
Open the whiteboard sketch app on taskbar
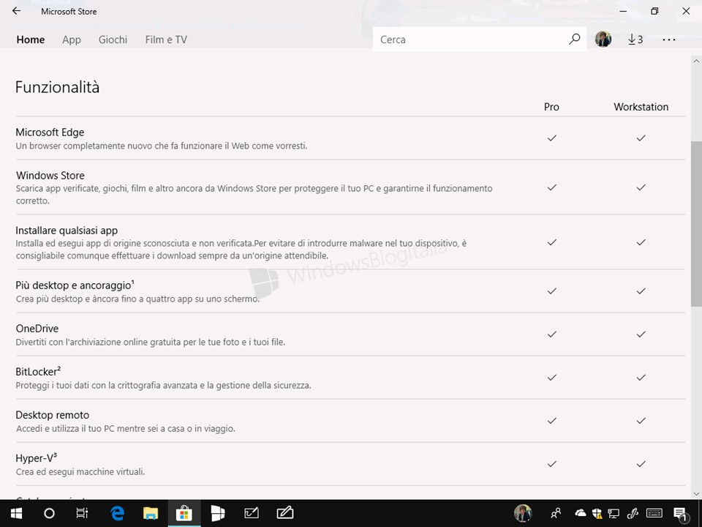pyautogui.click(x=251, y=513)
